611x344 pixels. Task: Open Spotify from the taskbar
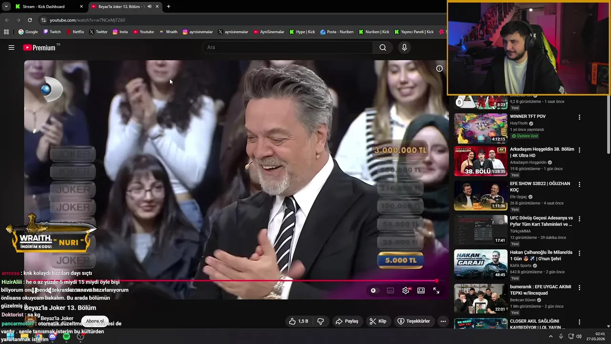(66, 337)
